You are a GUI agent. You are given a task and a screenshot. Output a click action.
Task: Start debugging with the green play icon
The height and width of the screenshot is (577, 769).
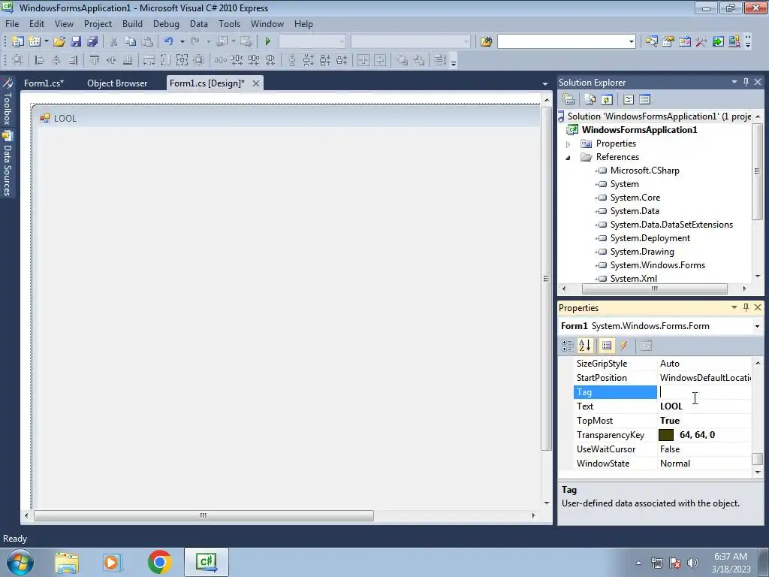(x=268, y=42)
